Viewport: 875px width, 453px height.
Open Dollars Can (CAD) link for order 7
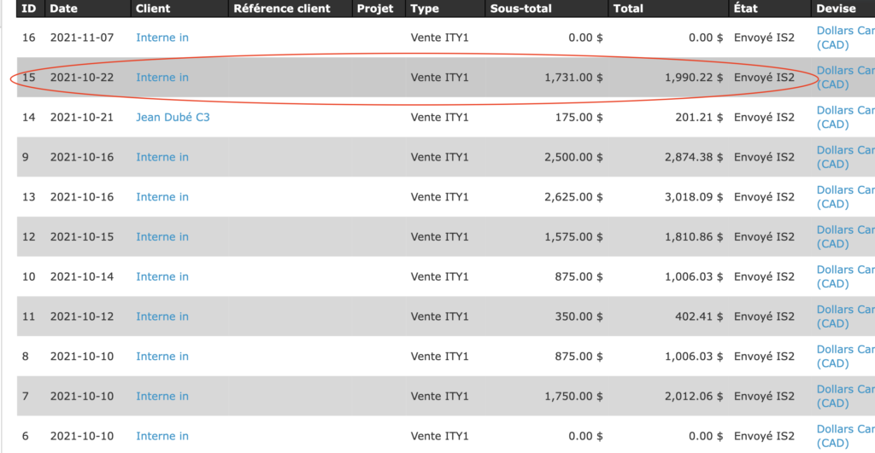coord(844,396)
